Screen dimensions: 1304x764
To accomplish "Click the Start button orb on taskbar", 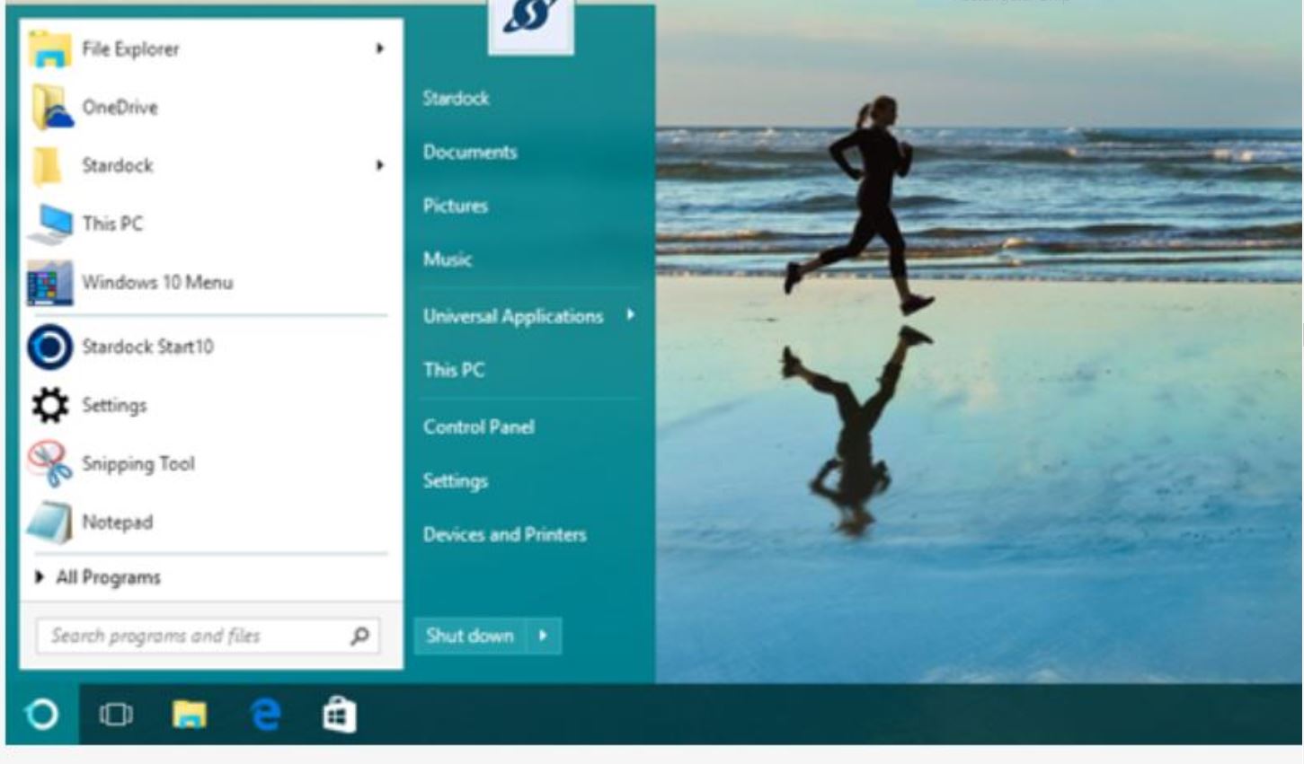I will point(42,715).
